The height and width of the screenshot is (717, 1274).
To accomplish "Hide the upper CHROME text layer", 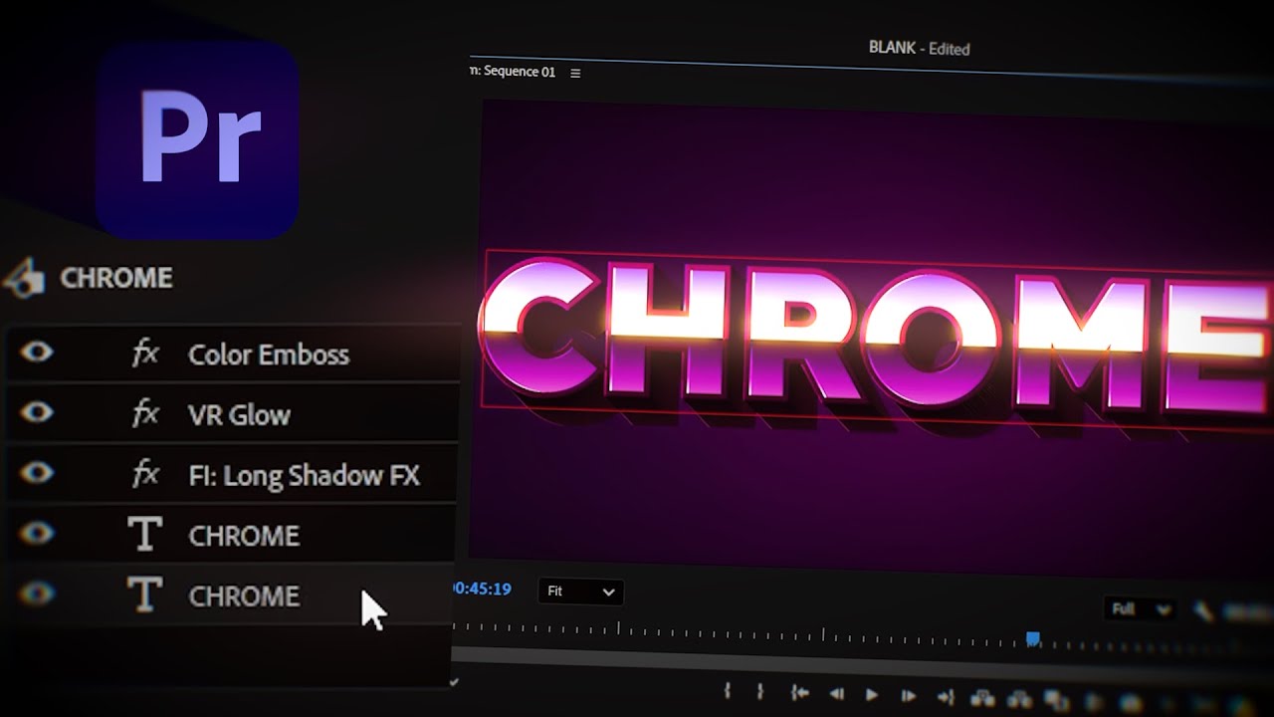I will 37,534.
